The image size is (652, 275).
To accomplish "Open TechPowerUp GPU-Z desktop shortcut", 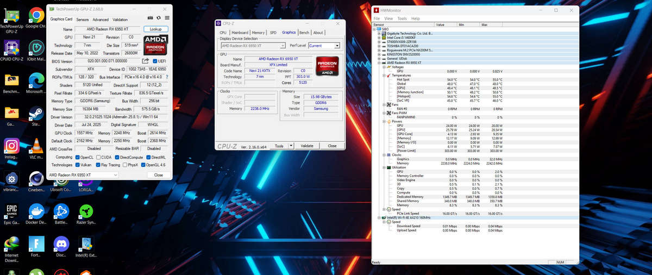I will click(x=11, y=16).
